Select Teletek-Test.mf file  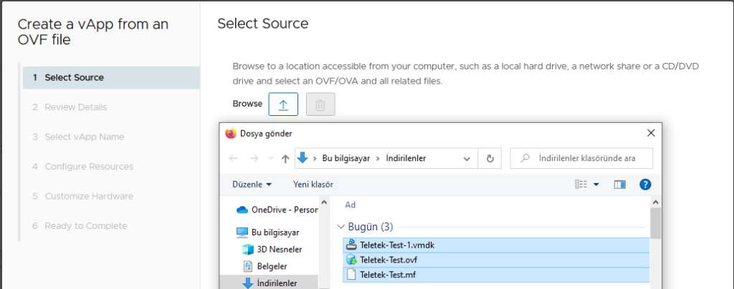497,275
